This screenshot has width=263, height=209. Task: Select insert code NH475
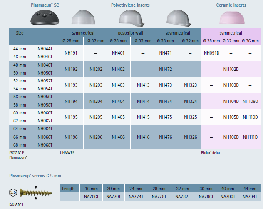(166, 117)
